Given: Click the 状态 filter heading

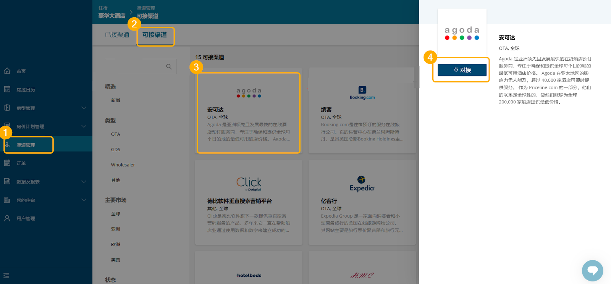Looking at the screenshot, I should tap(110, 280).
